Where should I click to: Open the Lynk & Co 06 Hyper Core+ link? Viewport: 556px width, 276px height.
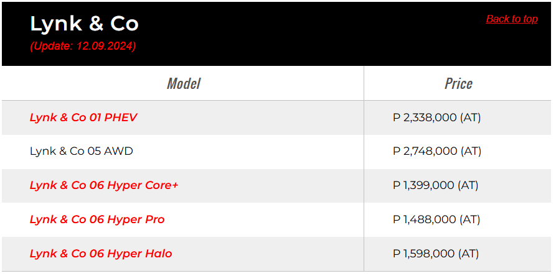coord(104,185)
